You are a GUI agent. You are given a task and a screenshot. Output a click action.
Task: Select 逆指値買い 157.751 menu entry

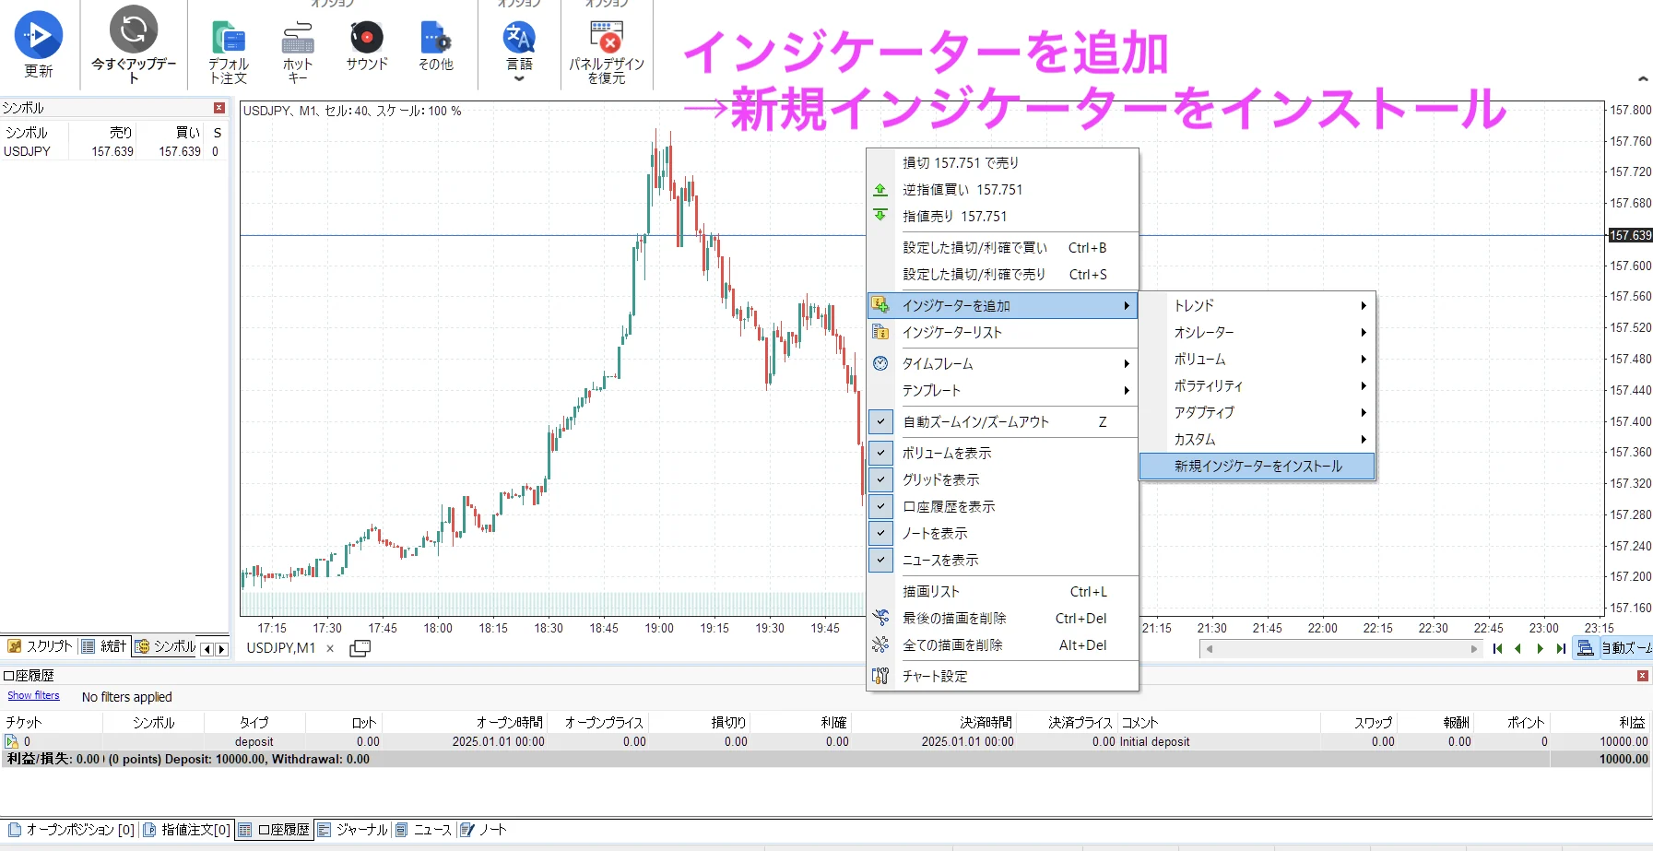(x=1003, y=189)
